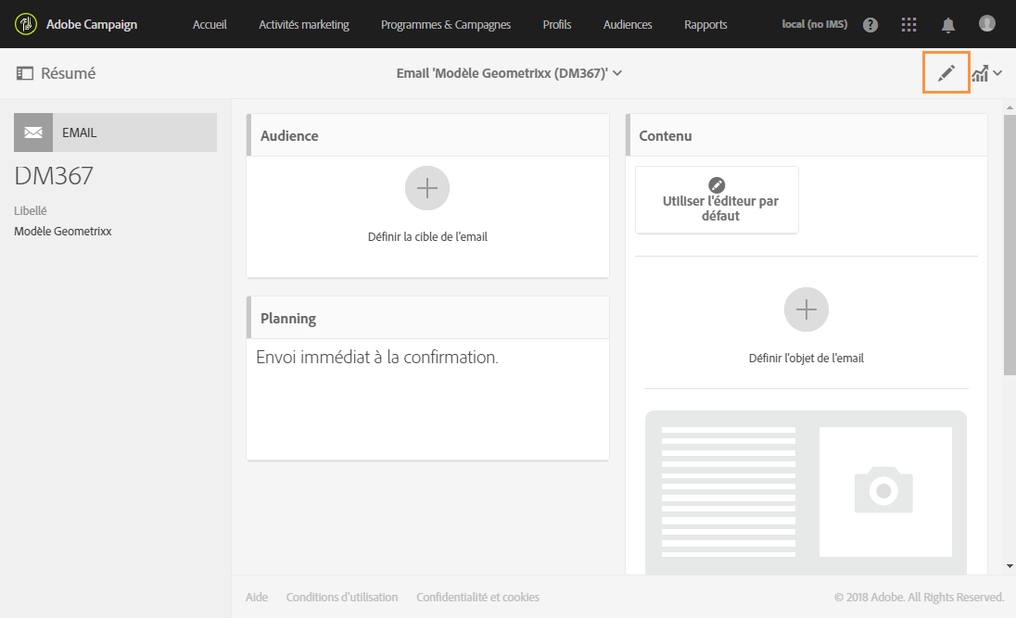Click the Contenu block header
Screen dimensions: 1016x618
pyautogui.click(x=806, y=135)
